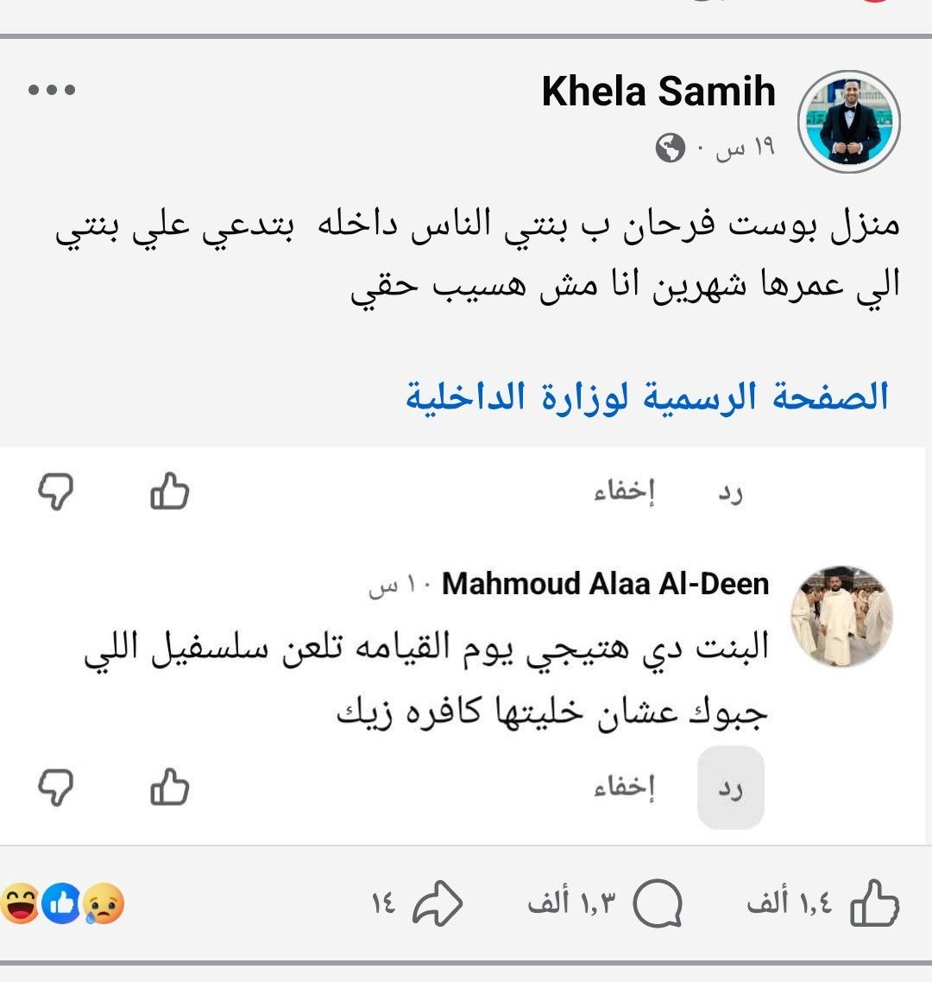Screen dimensions: 932x982
Task: Share the post with the arrow icon
Action: (x=438, y=904)
